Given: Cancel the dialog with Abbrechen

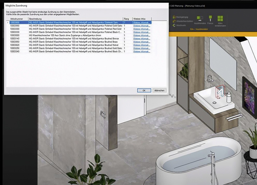Looking at the screenshot, I should click(159, 90).
